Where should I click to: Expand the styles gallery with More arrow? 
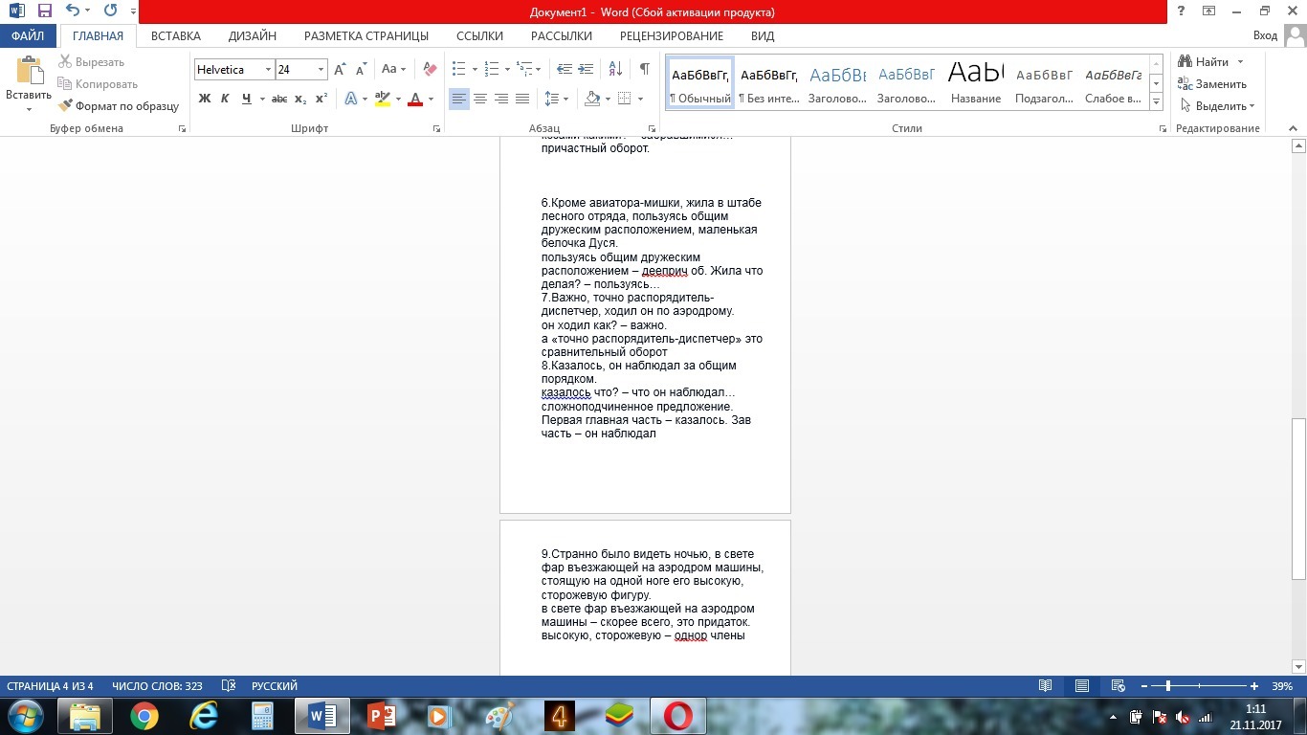pos(1156,101)
